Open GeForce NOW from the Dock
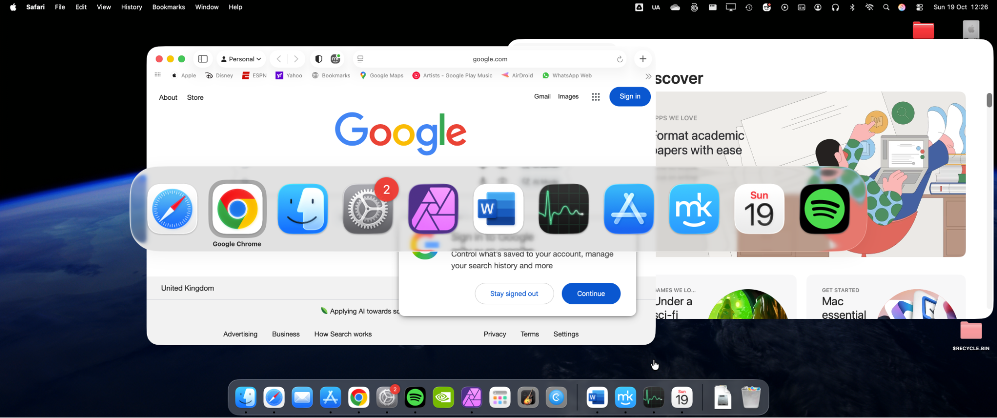 [443, 398]
